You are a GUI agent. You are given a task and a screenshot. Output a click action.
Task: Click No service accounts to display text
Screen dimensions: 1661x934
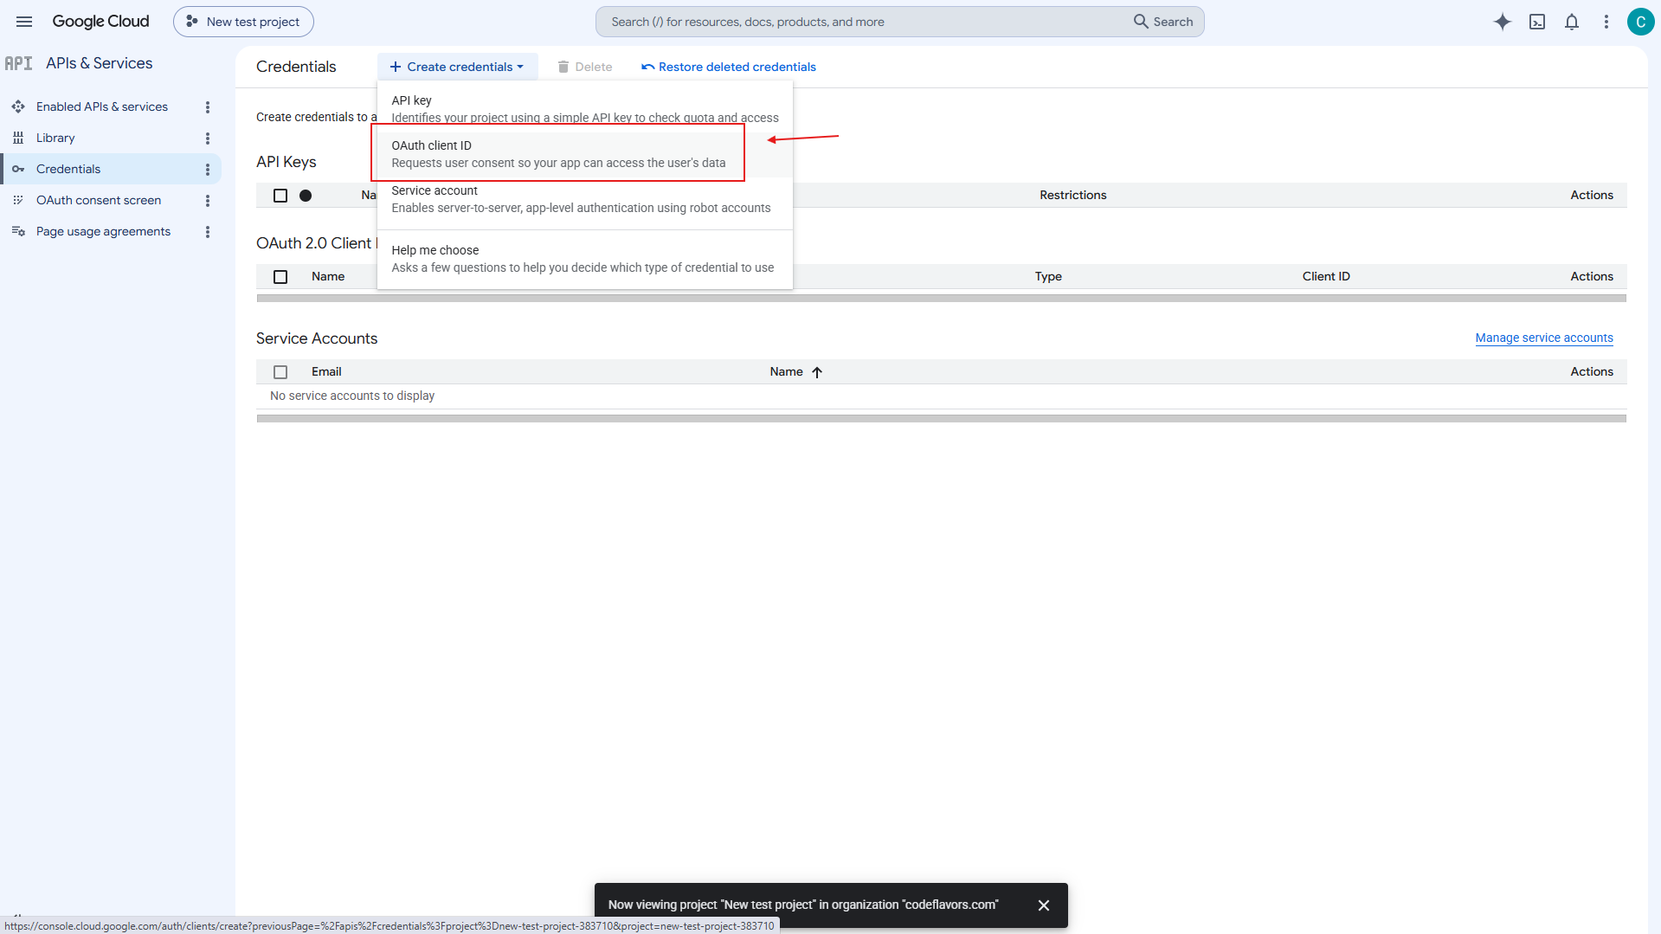352,396
